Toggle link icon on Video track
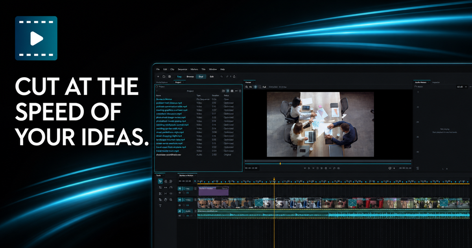 point(188,205)
